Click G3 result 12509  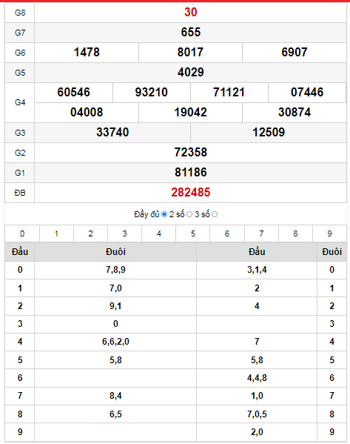pyautogui.click(x=269, y=132)
